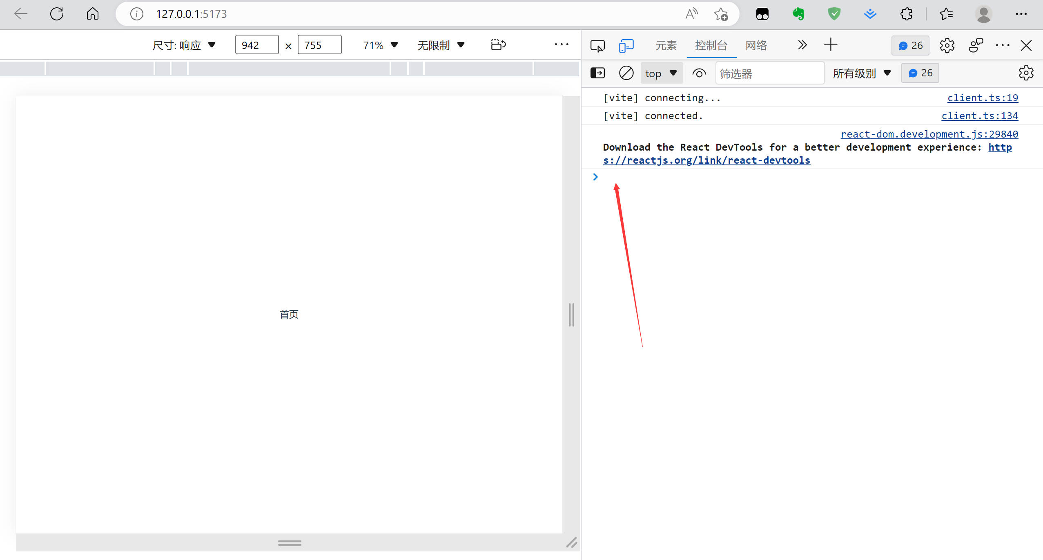Open DevTools customize and control menu
The width and height of the screenshot is (1043, 560).
point(1003,45)
